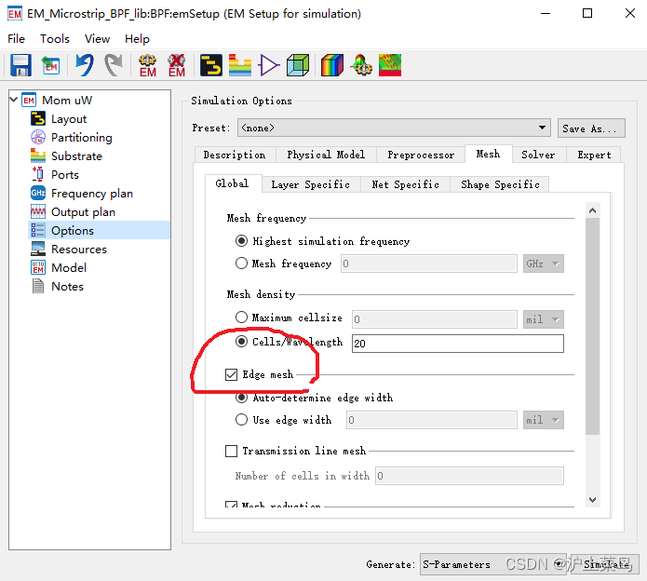Viewport: 647px width, 581px height.
Task: Switch to the Physical Model tab
Action: pyautogui.click(x=326, y=155)
